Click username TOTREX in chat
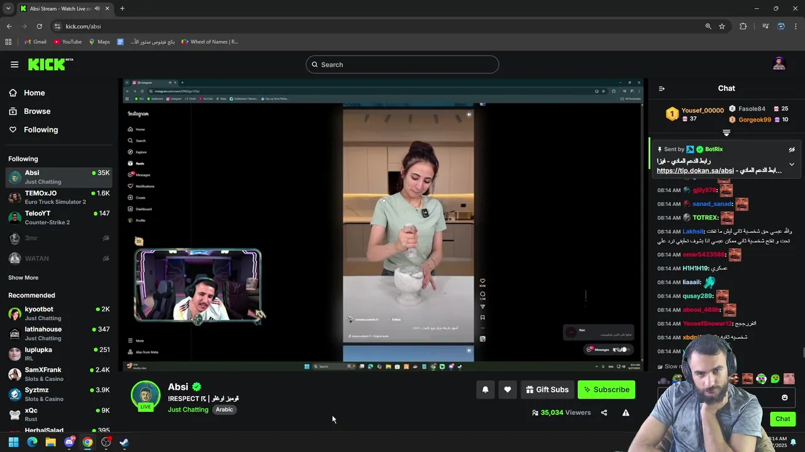Viewport: 805px width, 452px height. 705,218
